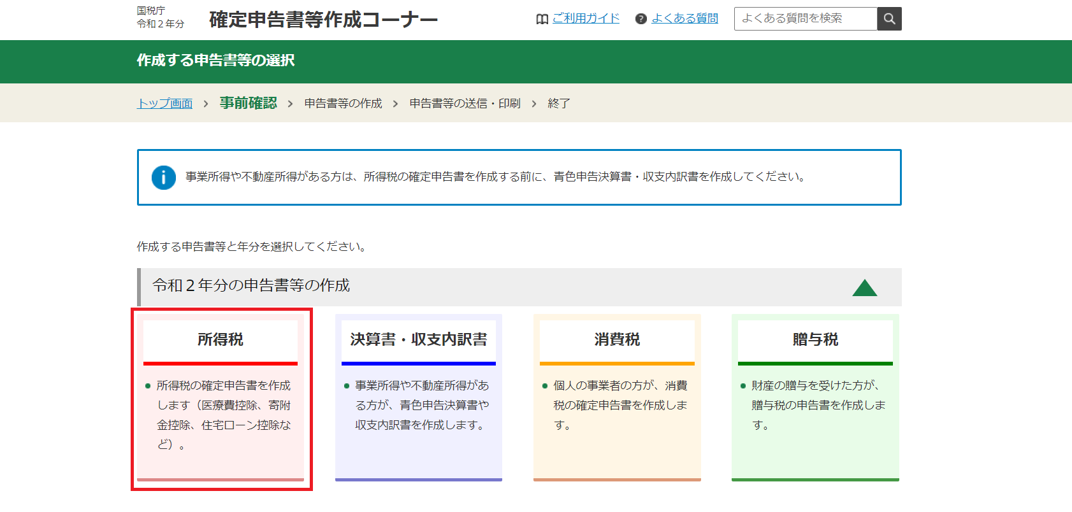Select the 所得税 card heading

(x=221, y=339)
